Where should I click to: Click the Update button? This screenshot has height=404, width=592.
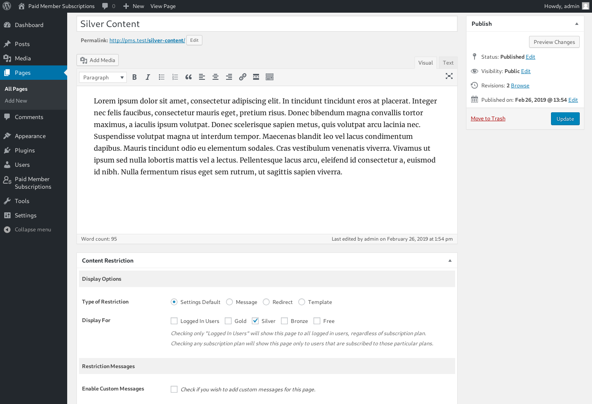565,119
